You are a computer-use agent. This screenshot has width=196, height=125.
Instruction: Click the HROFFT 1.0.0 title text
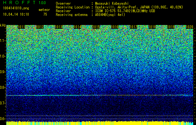[x=25, y=2]
